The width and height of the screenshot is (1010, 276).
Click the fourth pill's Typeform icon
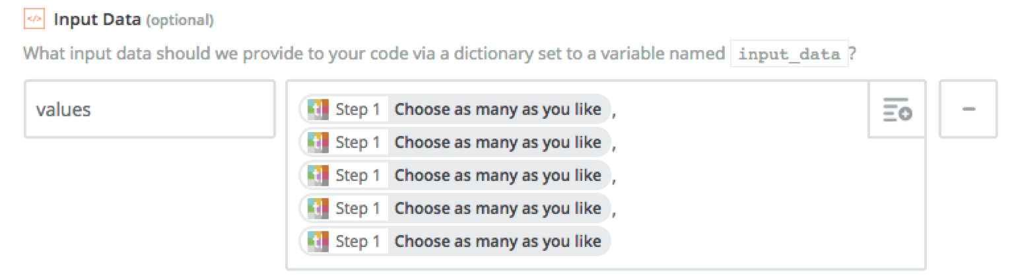(x=318, y=208)
